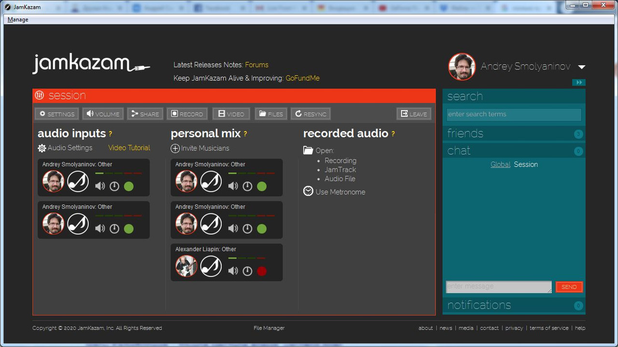Switch to the Session chat tab
Viewport: 618px width, 347px height.
526,165
